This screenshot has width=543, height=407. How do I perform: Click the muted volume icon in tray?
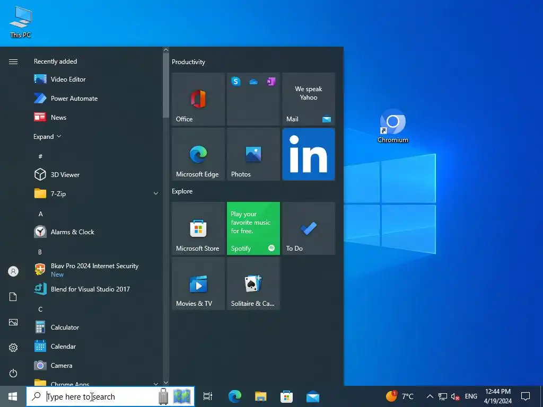pos(455,396)
